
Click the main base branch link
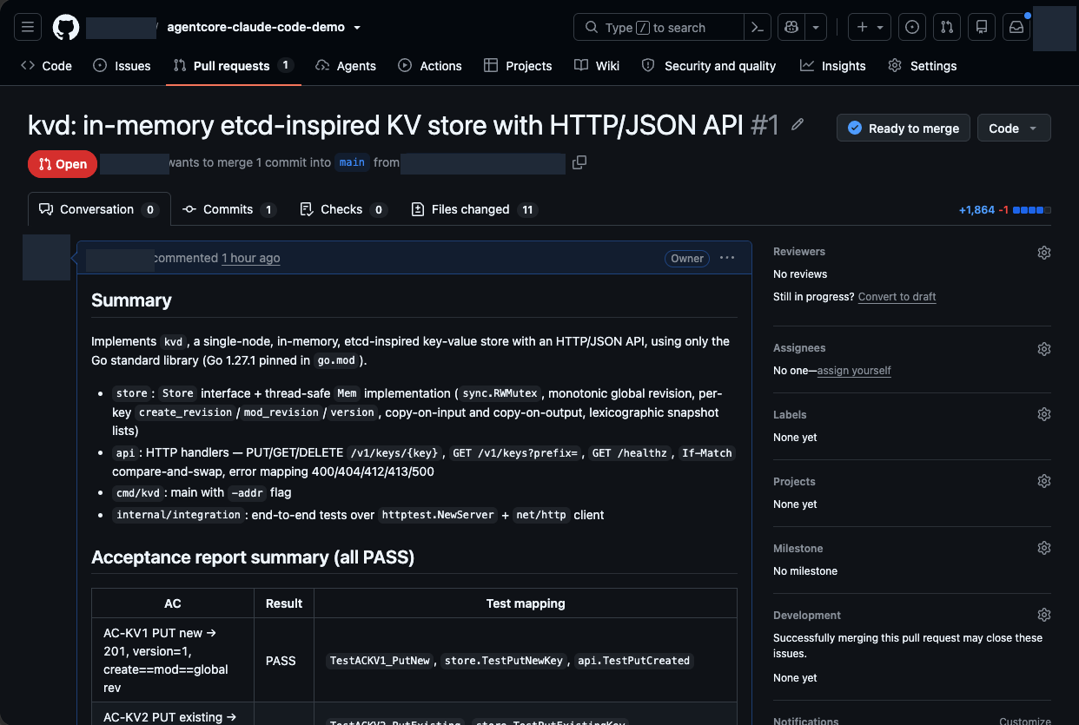tap(352, 162)
